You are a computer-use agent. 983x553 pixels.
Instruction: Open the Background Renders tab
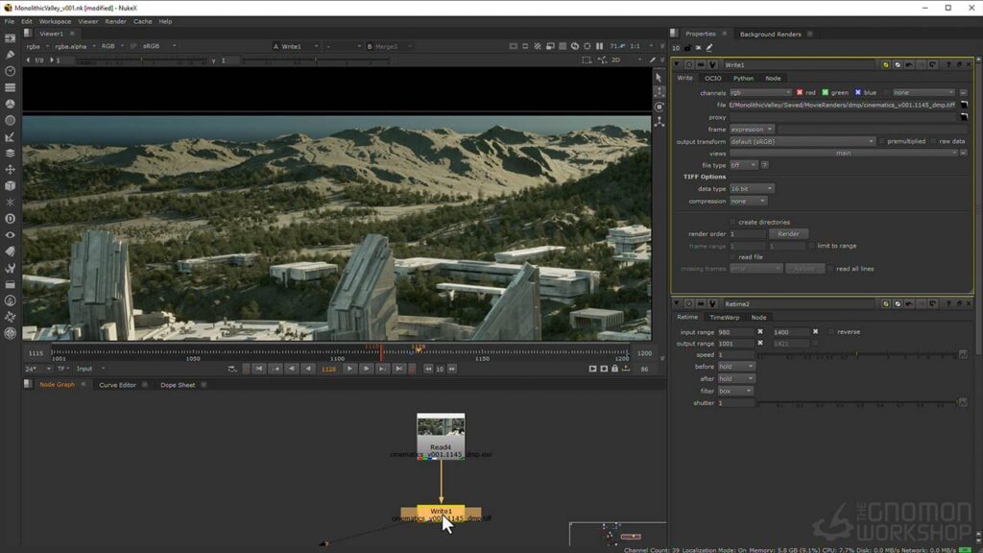tap(770, 34)
